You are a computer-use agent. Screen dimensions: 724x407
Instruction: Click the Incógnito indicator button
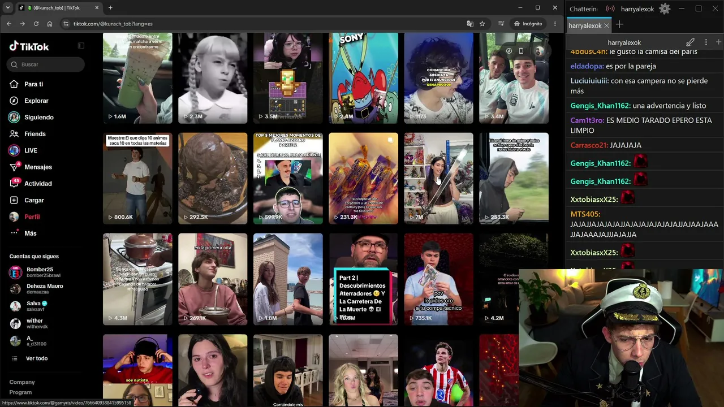tap(528, 24)
